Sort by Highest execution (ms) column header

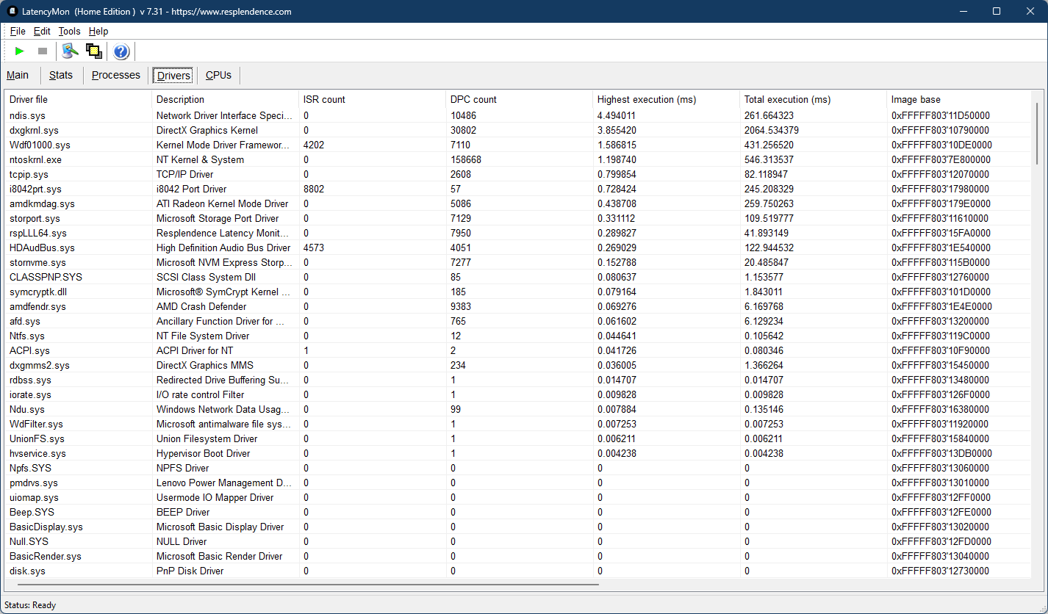pyautogui.click(x=646, y=99)
